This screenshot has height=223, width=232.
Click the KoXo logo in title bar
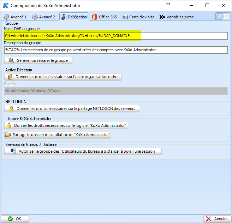click(x=6, y=6)
